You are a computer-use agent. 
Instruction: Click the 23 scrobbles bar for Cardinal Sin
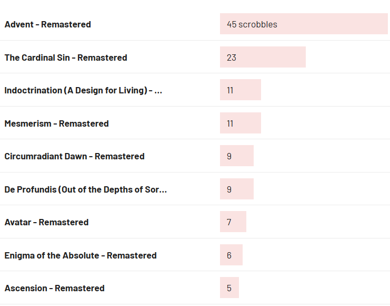pos(263,57)
